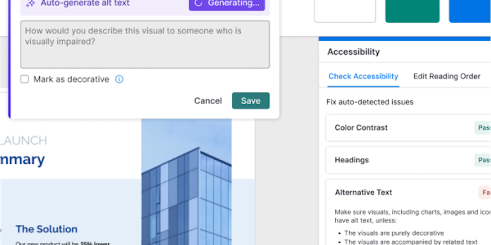Switch to the Check Accessibility tab
Image resolution: width=491 pixels, height=245 pixels.
[363, 76]
